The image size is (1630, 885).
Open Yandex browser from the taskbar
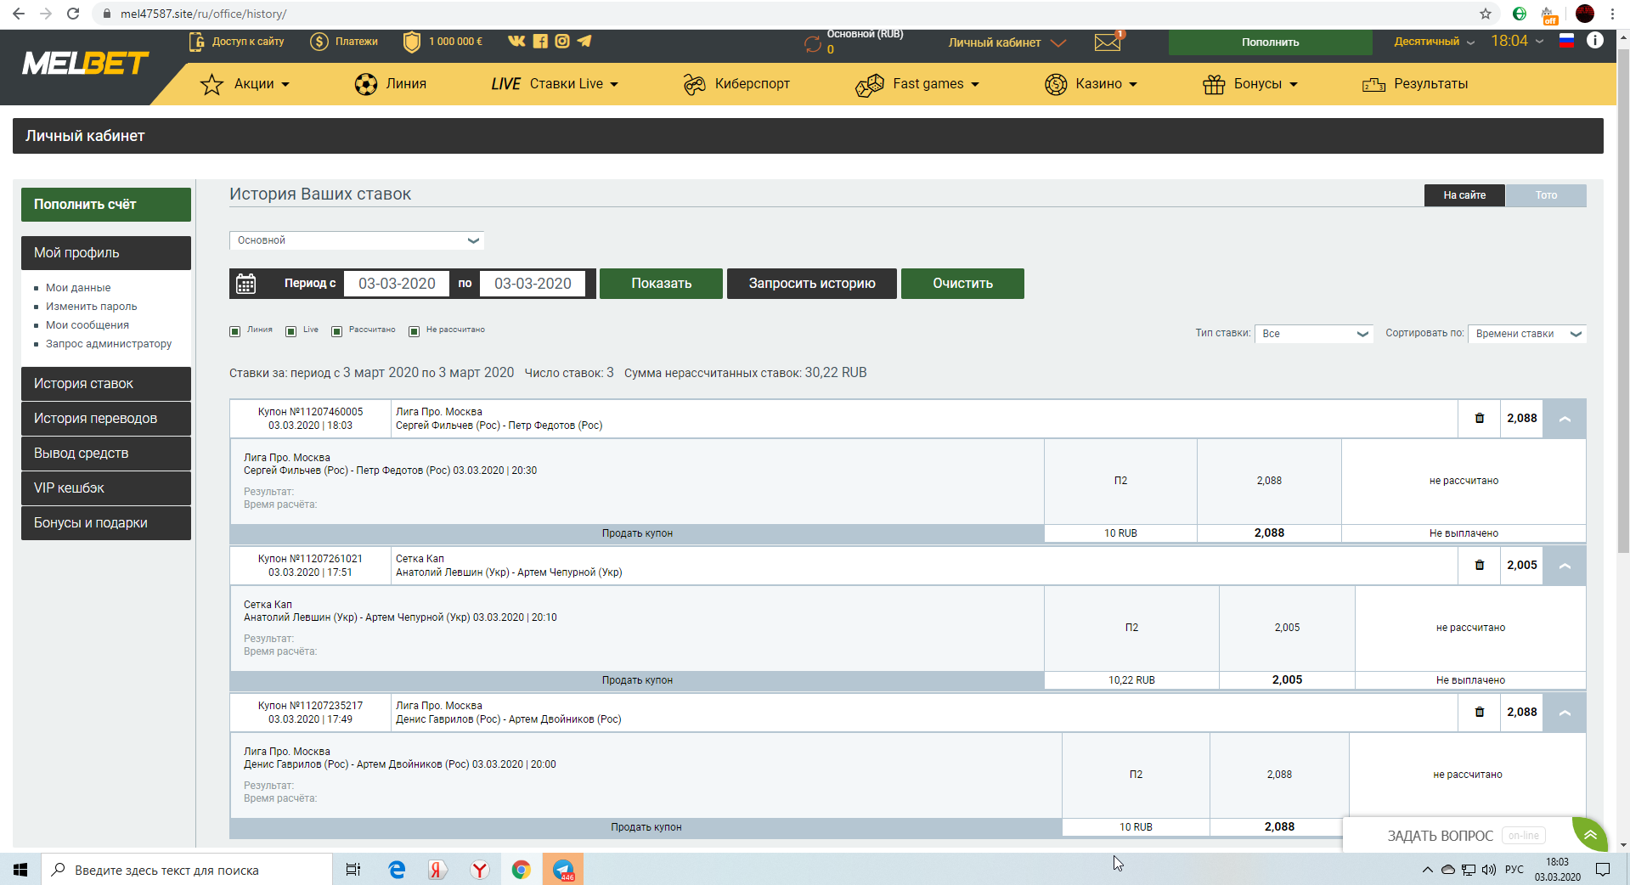(x=480, y=870)
